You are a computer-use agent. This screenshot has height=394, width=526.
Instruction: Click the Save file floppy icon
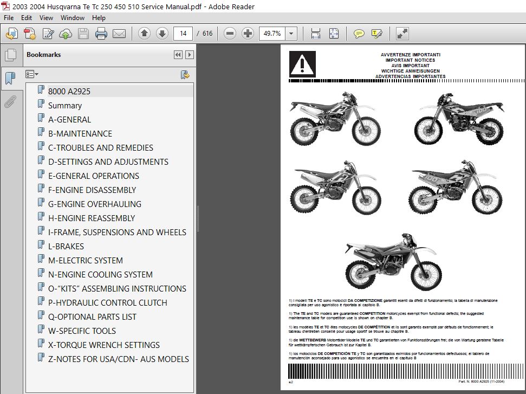tap(83, 34)
